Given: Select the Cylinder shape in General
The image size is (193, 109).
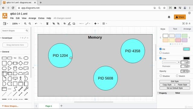Looking at the screenshot, I should (15, 68).
